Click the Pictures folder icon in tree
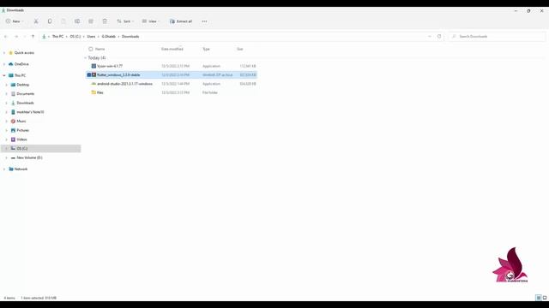The image size is (549, 308). pyautogui.click(x=13, y=130)
